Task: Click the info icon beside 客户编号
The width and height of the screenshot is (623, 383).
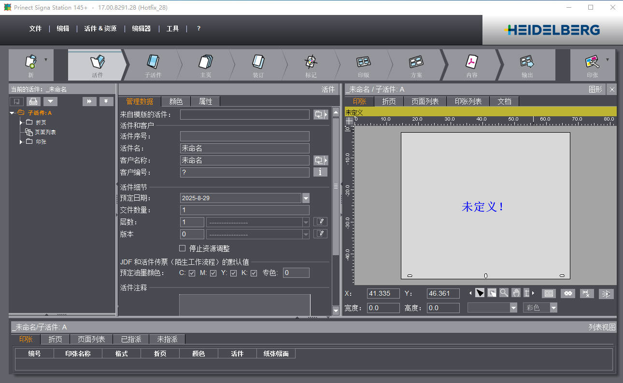Action: (320, 172)
